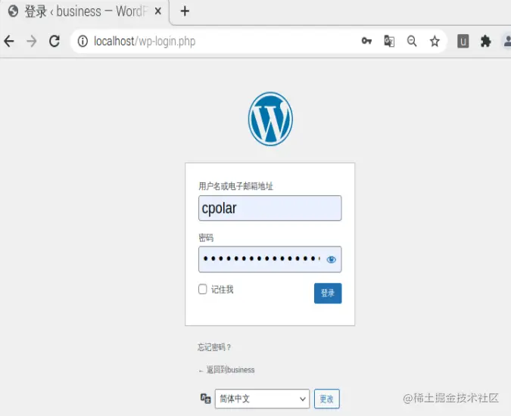Click the 用户名或电子邮箱地址 label
The height and width of the screenshot is (416, 511).
(235, 186)
